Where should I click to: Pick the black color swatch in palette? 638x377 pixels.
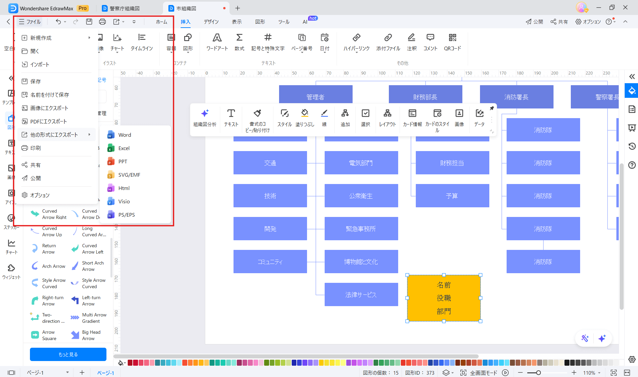pyautogui.click(x=567, y=363)
